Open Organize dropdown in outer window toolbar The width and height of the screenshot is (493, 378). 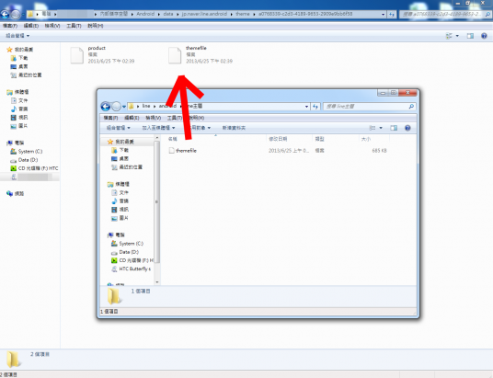(x=17, y=36)
